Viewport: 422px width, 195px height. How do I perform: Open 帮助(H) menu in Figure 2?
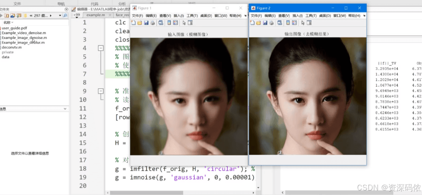click(x=354, y=16)
